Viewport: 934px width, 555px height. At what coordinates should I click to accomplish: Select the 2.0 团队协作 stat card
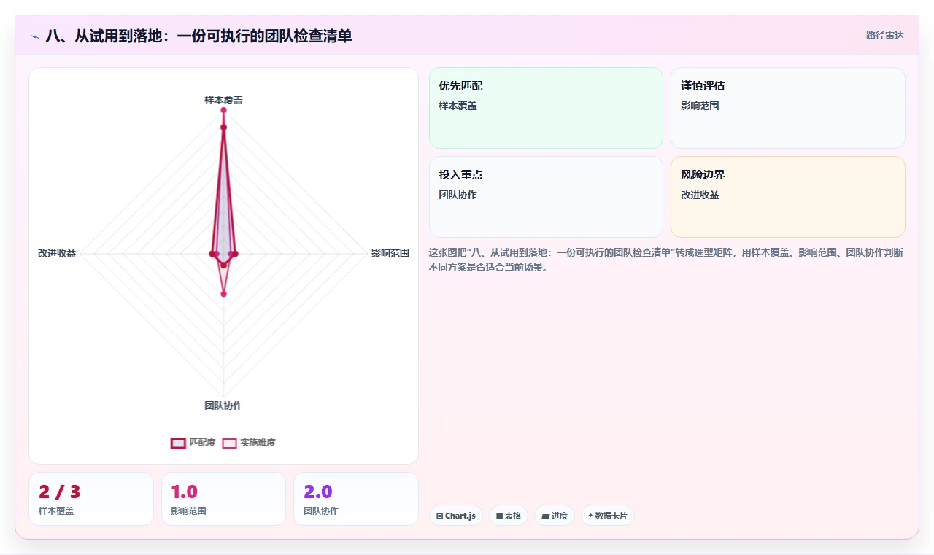pyautogui.click(x=356, y=499)
